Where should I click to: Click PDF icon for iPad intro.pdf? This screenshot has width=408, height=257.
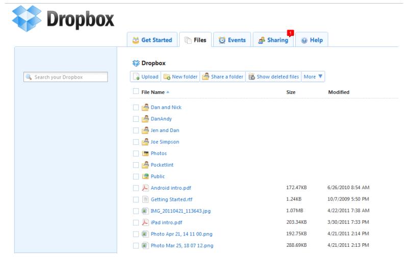[x=145, y=222]
